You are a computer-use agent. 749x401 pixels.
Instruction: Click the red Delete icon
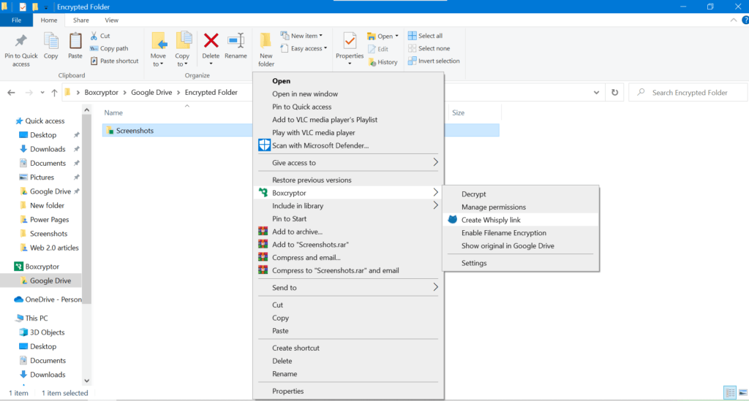pyautogui.click(x=211, y=41)
